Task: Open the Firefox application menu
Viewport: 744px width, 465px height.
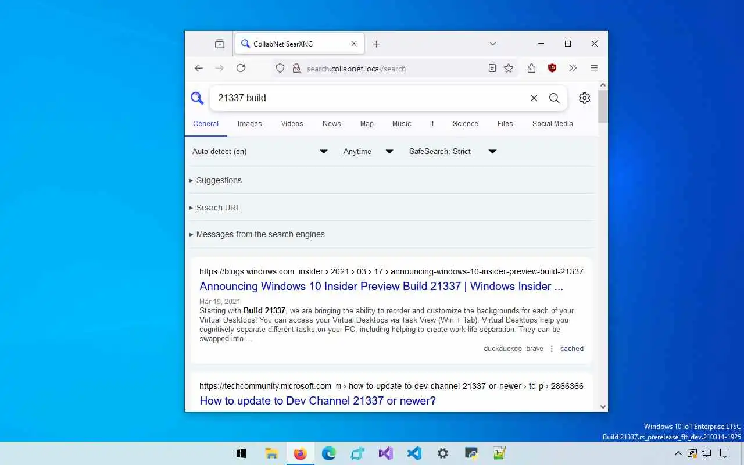Action: coord(594,68)
